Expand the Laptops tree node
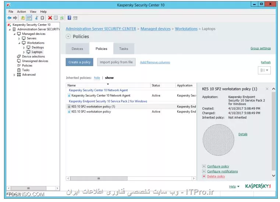 tap(24, 52)
